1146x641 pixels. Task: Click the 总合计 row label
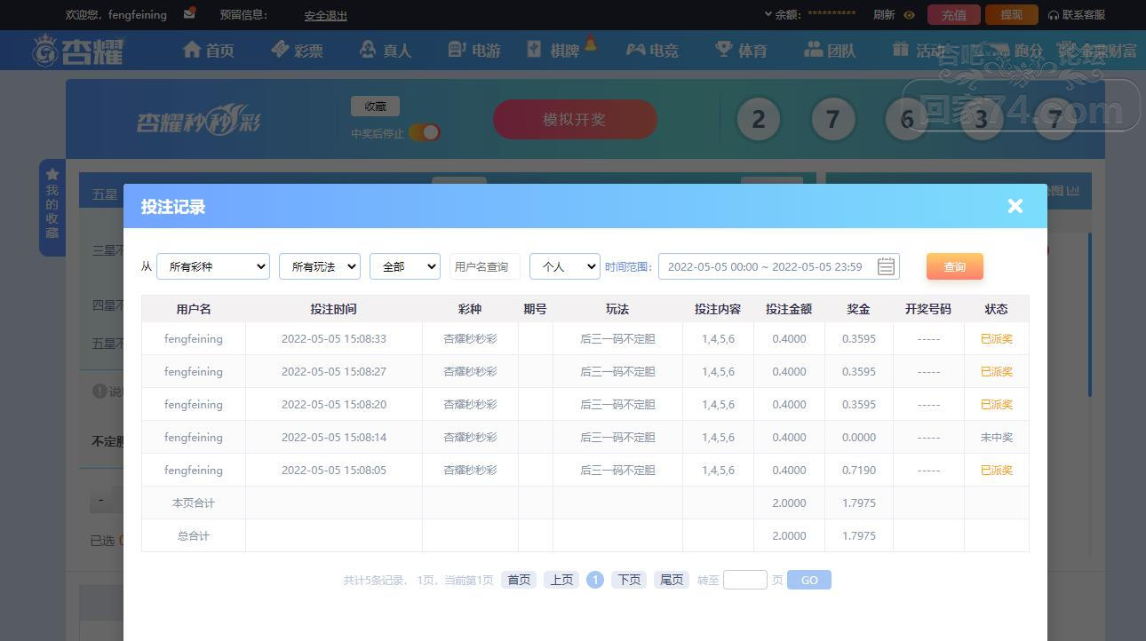click(194, 536)
